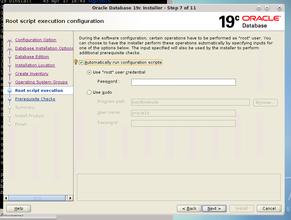
Task: Click the empty message area at bottom
Action: coord(179,187)
